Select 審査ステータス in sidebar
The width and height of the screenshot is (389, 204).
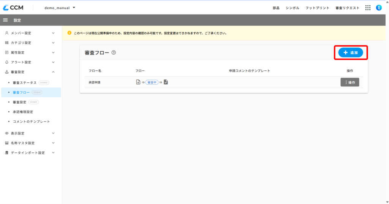25,83
